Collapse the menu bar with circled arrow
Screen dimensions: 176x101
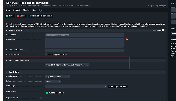(x=40, y=10)
